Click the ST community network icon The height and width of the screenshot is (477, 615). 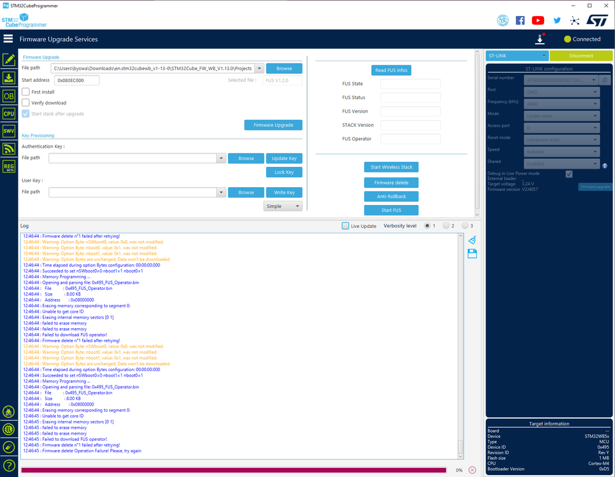[x=574, y=21]
